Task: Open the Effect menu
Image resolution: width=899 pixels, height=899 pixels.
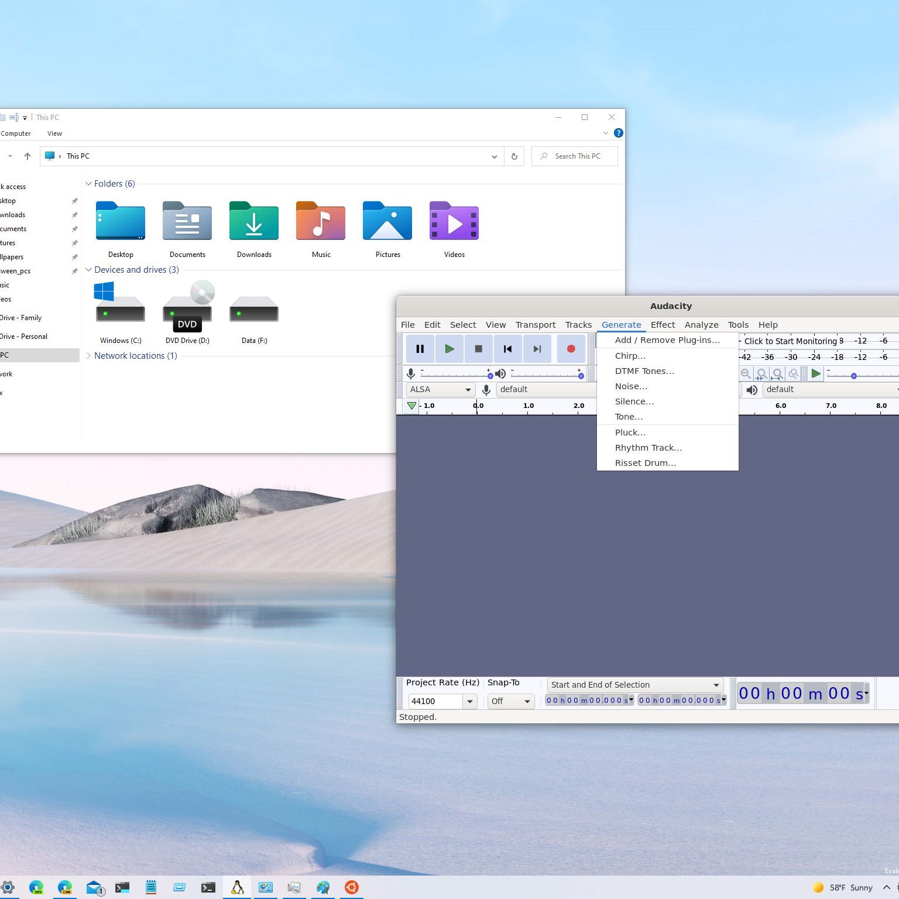Action: [663, 325]
